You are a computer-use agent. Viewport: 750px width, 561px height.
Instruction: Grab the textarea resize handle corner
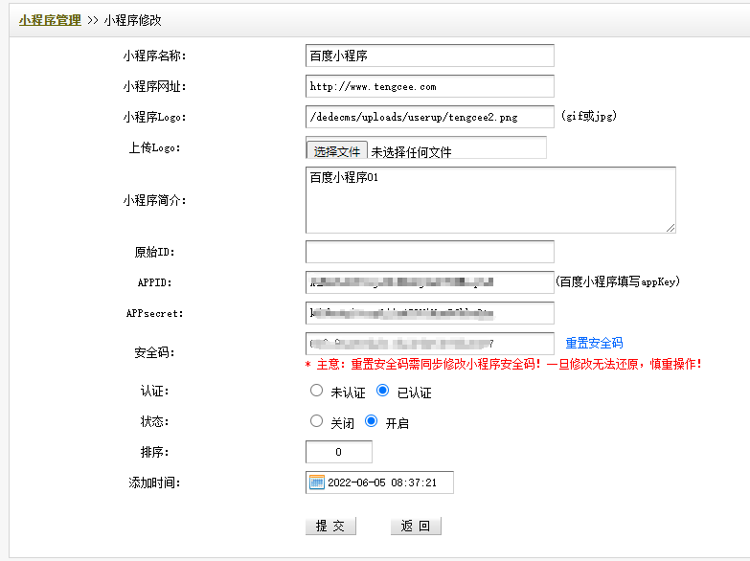(x=670, y=228)
